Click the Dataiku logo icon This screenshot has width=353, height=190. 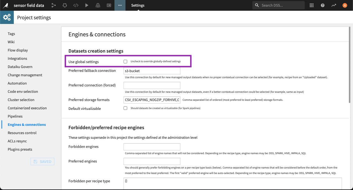click(x=6, y=5)
